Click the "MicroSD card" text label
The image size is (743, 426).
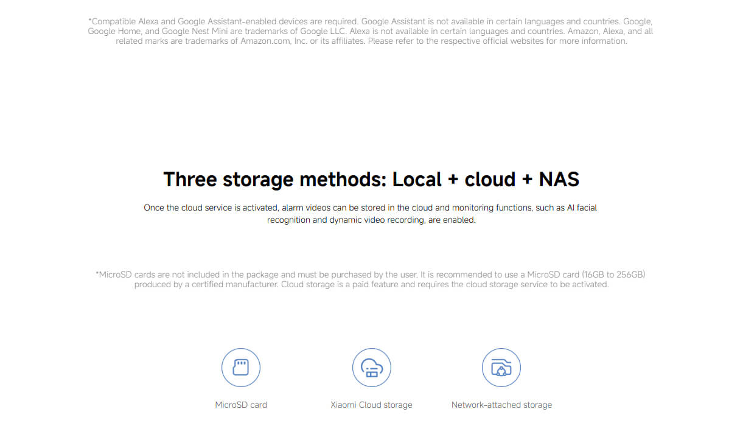(x=241, y=405)
